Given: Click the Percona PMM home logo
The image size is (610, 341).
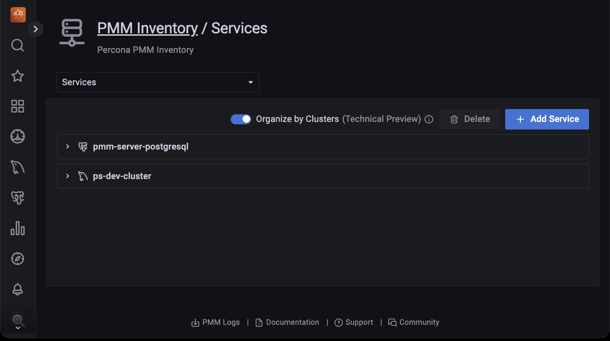Looking at the screenshot, I should click(18, 15).
